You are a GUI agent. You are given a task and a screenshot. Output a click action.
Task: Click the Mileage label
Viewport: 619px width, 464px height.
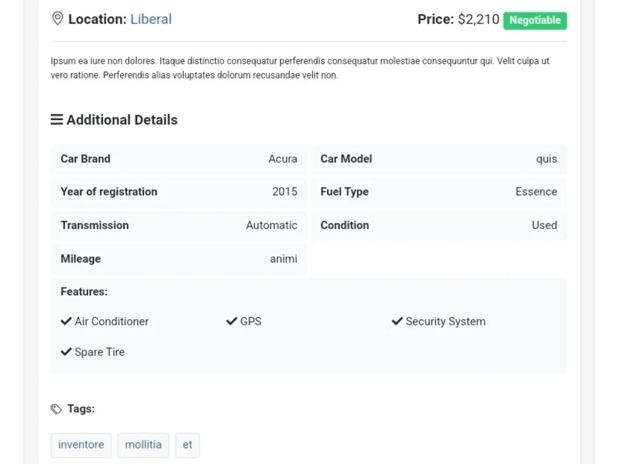80,259
